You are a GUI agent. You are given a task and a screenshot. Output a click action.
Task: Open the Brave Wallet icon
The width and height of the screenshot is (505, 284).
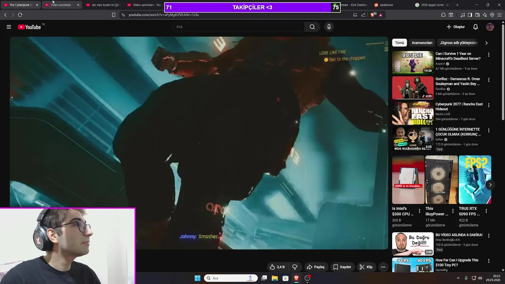pos(477,15)
